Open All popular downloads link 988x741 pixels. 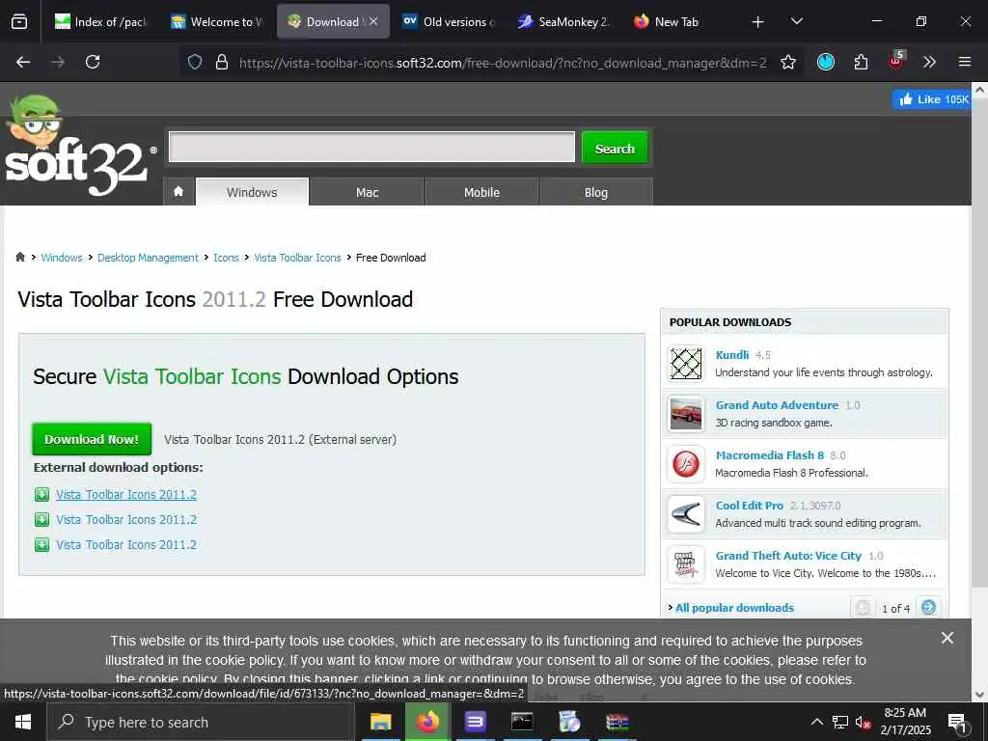point(734,608)
